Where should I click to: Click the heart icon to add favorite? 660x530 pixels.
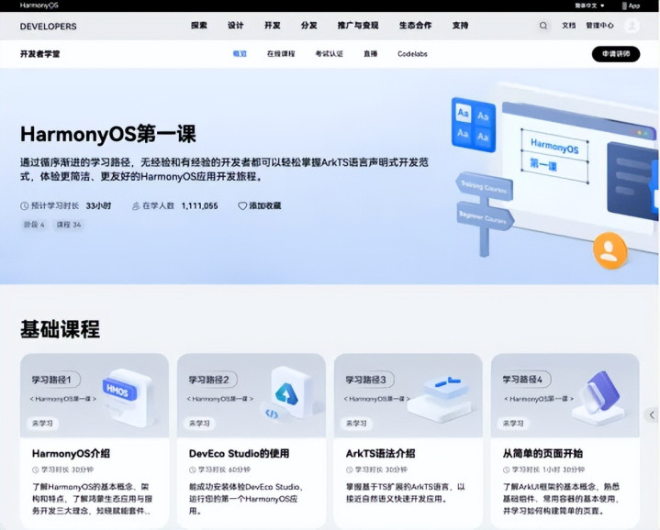tap(242, 206)
